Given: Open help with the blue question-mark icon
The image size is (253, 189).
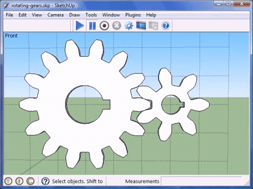Looking at the screenshot, I should coord(166,26).
